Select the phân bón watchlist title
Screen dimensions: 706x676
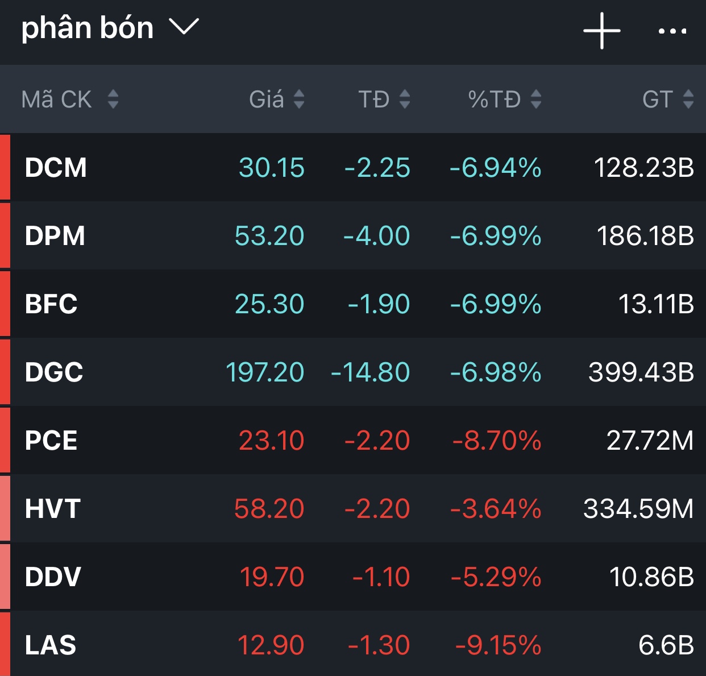(x=88, y=28)
